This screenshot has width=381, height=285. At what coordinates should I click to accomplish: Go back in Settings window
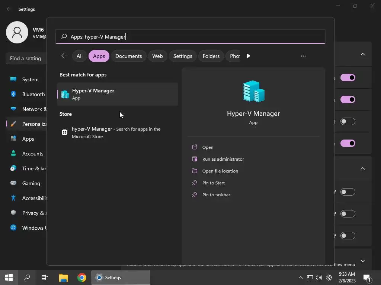9,9
